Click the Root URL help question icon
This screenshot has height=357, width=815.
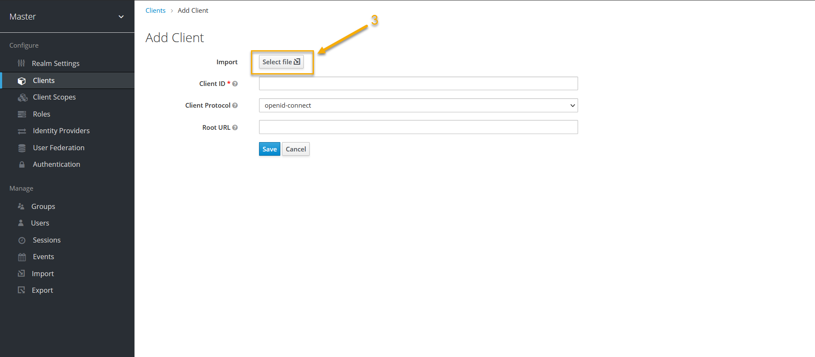click(235, 128)
